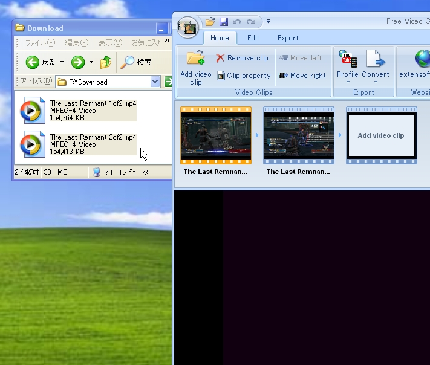Minimize the Download window
Image resolution: width=430 pixels, height=365 pixels.
tap(161, 28)
